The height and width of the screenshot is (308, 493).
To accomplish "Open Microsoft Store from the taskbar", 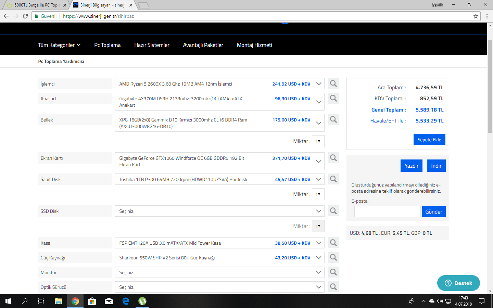I will click(92, 301).
